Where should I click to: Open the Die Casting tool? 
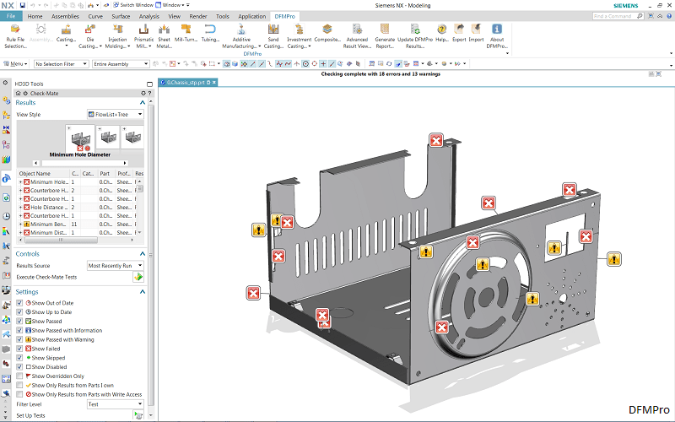click(90, 35)
